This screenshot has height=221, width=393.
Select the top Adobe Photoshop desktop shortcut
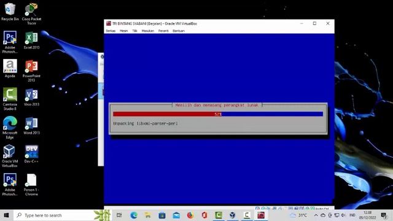pos(10,42)
